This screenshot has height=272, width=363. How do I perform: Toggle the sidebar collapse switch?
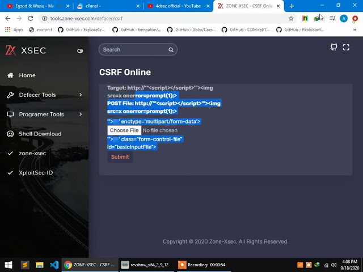pyautogui.click(x=80, y=50)
